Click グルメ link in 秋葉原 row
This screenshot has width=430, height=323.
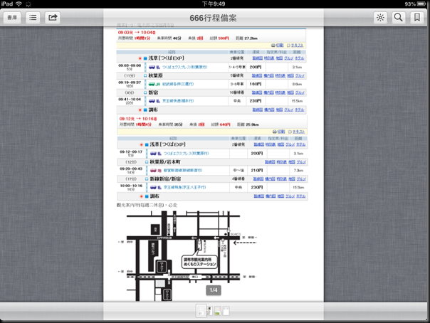click(x=300, y=75)
